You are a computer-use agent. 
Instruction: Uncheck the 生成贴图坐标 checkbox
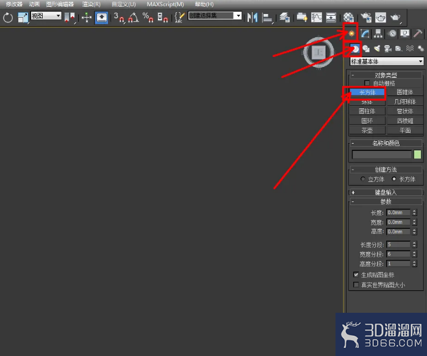(356, 274)
